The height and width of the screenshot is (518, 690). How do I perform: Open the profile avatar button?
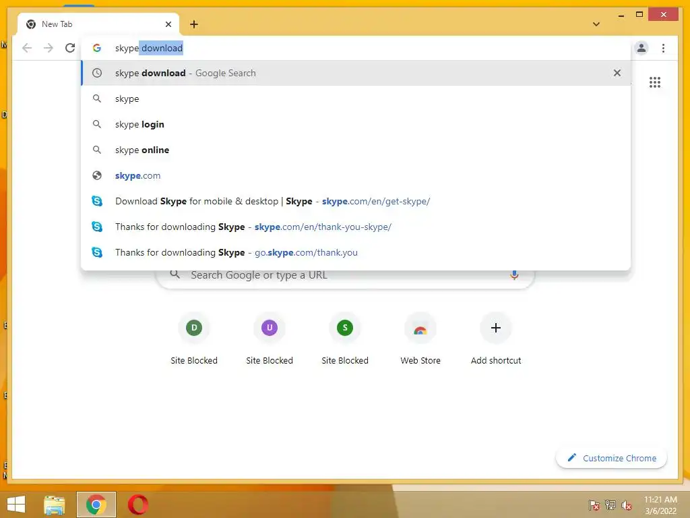[641, 48]
